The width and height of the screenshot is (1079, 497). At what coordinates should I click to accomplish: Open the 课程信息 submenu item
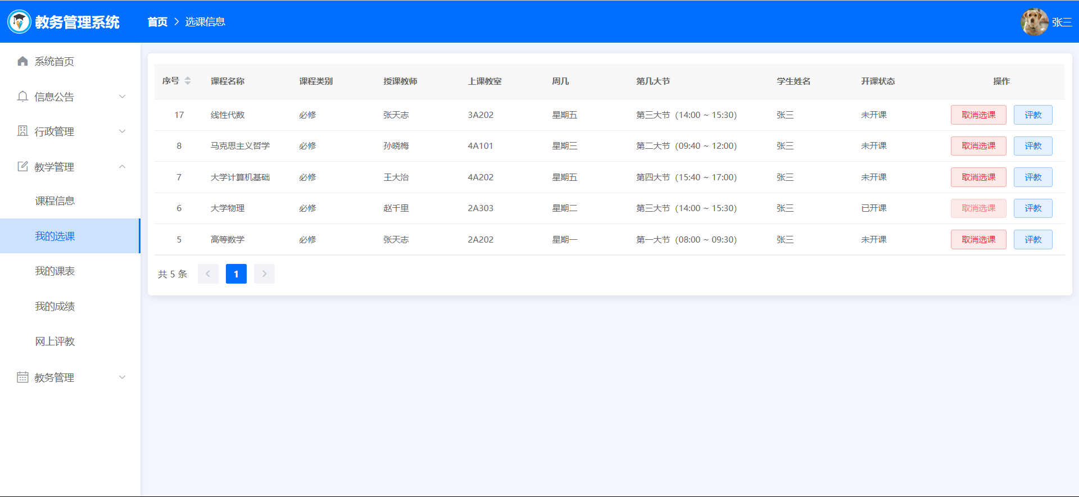point(70,201)
